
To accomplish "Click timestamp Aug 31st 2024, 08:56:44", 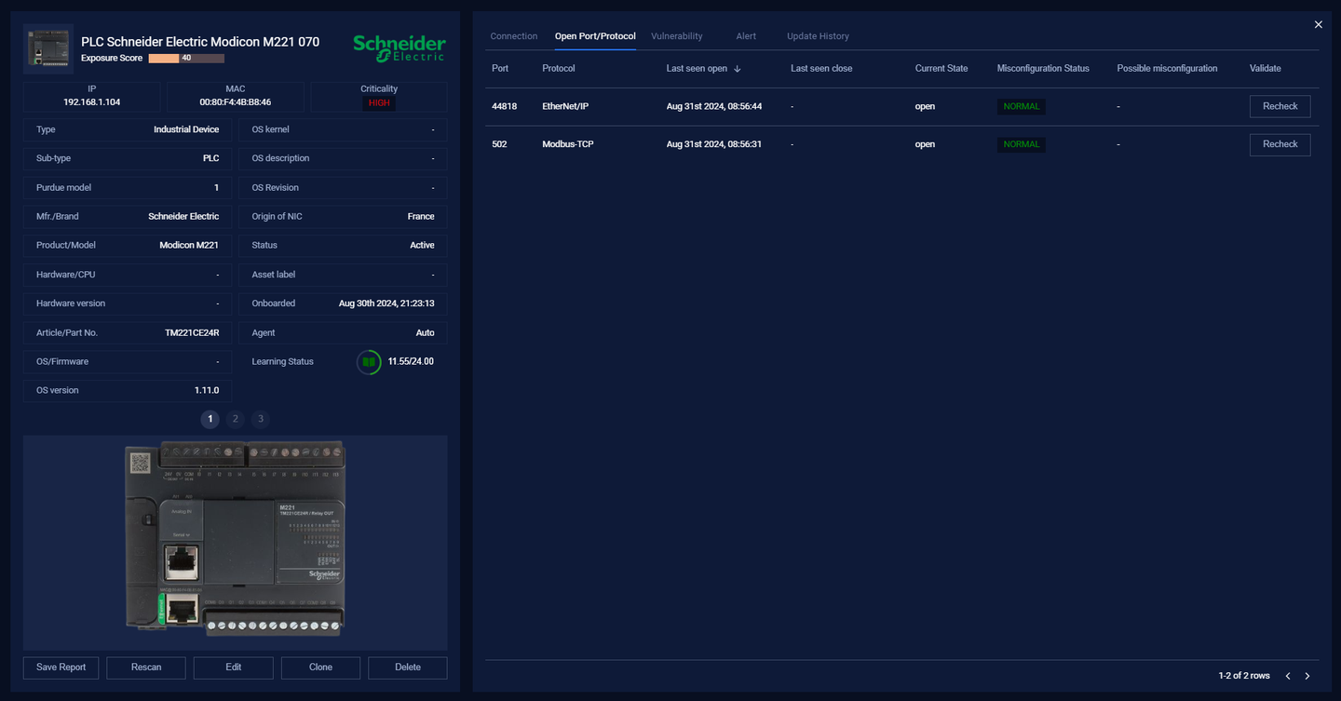I will 714,106.
